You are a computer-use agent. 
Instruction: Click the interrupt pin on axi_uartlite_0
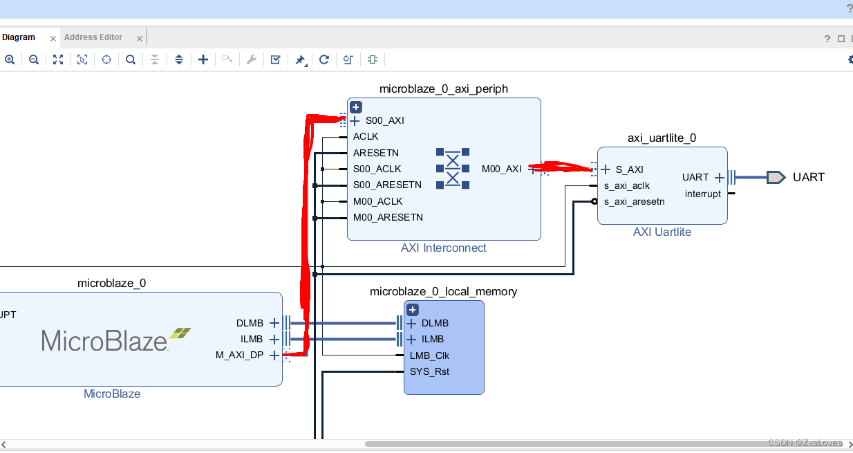[x=703, y=194]
